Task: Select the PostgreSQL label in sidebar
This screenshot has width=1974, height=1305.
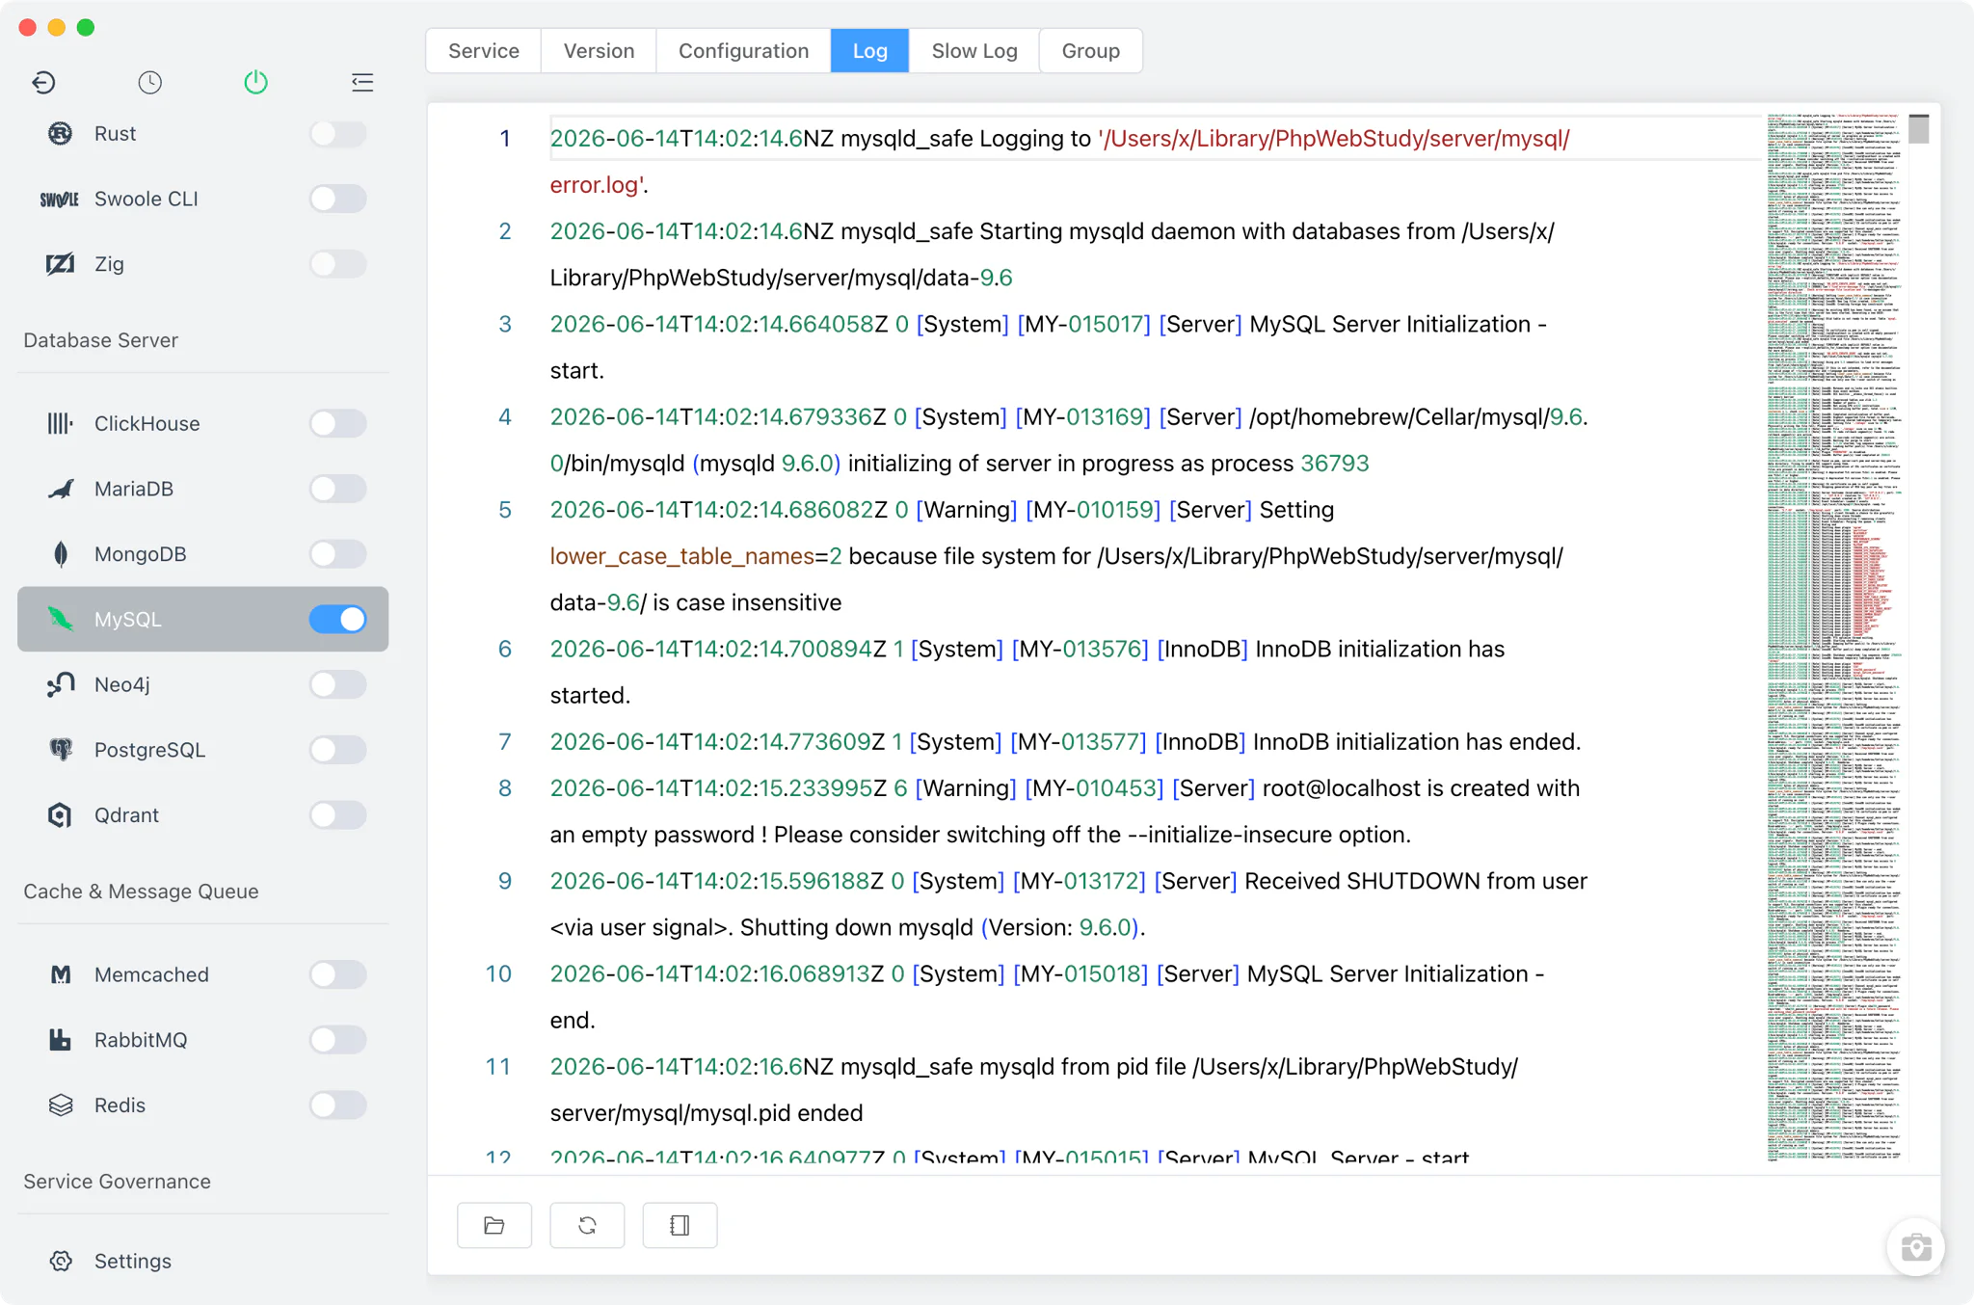Action: [x=149, y=750]
